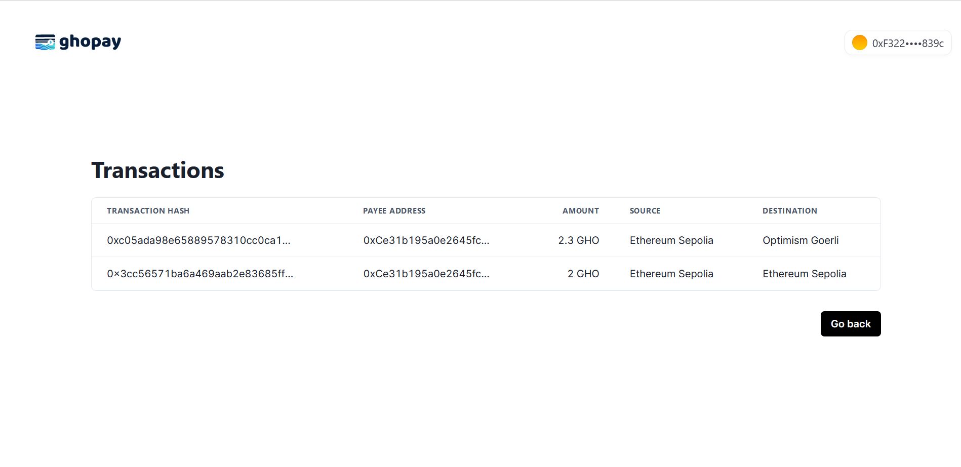Click the 2 GHO amount cell
The height and width of the screenshot is (467, 961).
pos(583,274)
